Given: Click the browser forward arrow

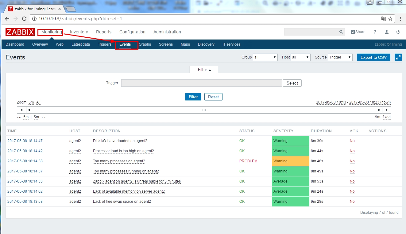Looking at the screenshot, I should [x=15, y=19].
